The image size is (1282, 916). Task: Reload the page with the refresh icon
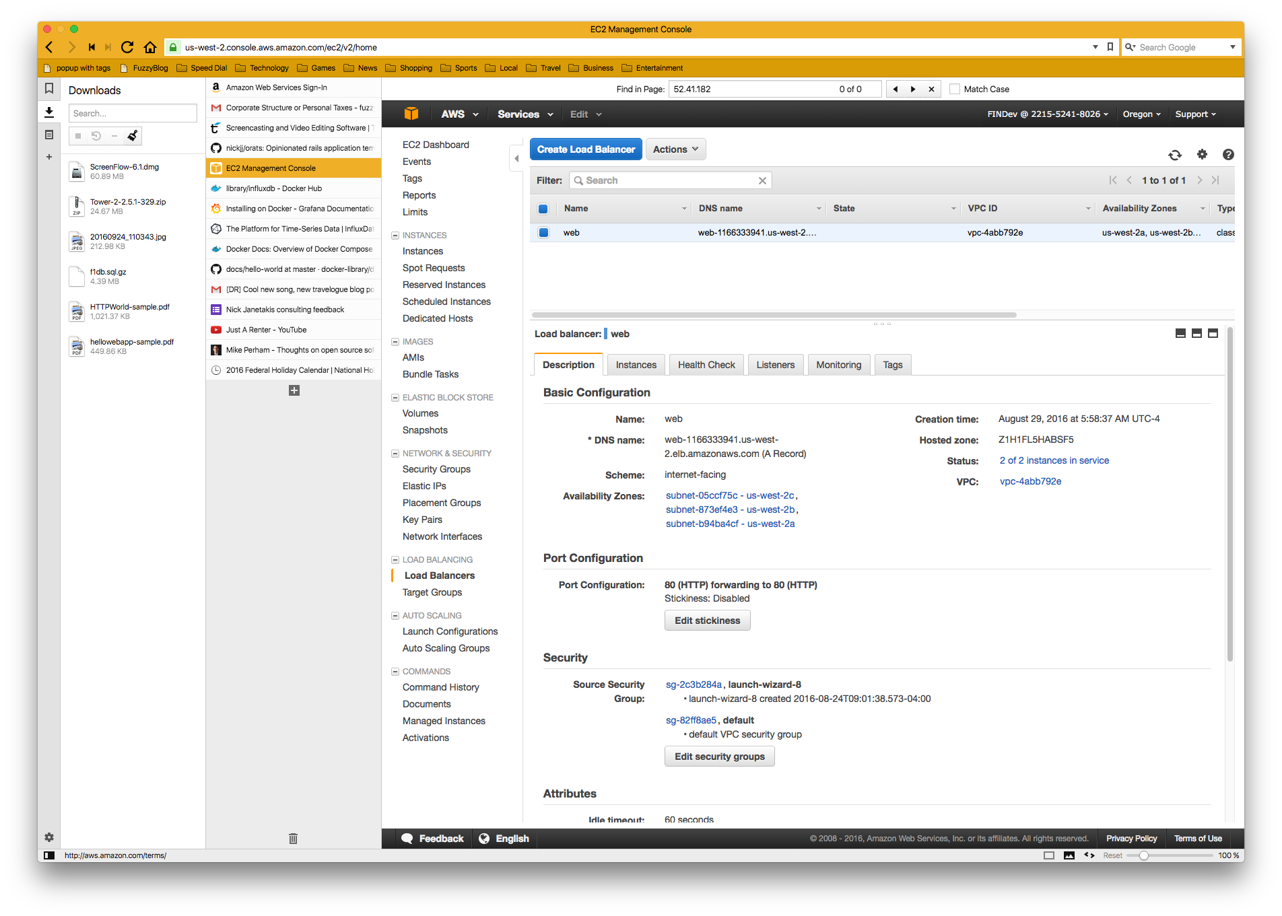click(x=127, y=47)
